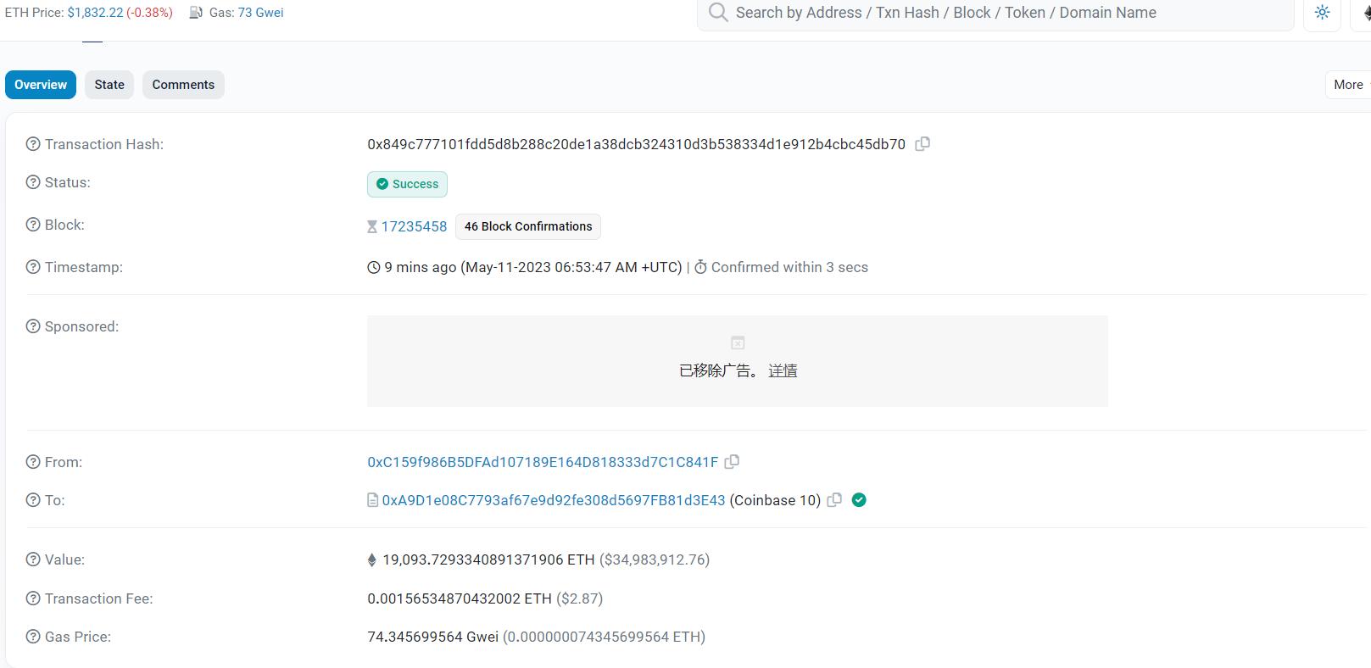Click the green verified checkmark after Coinbase 10

(x=859, y=500)
